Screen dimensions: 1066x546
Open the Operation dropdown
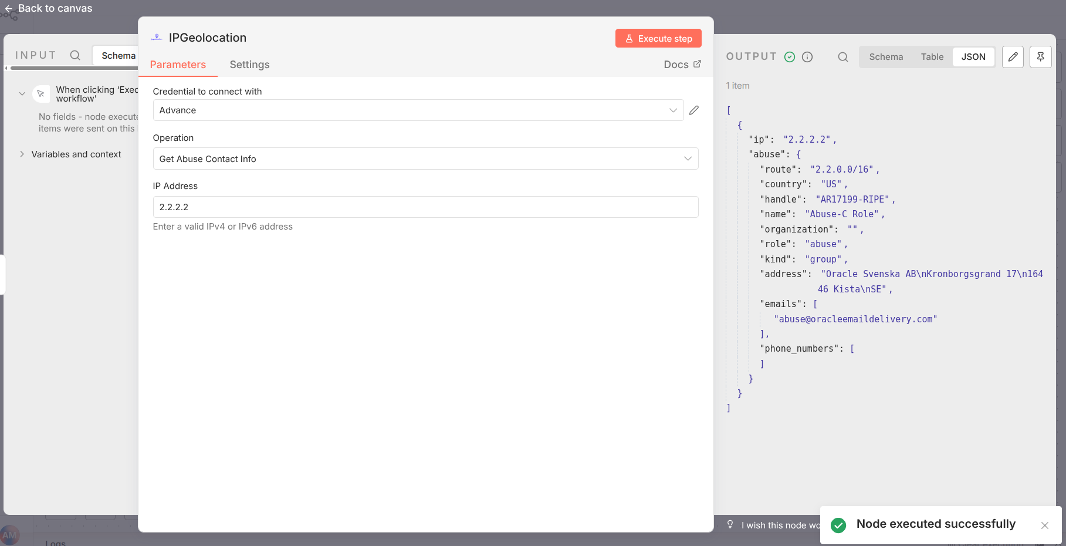(425, 159)
